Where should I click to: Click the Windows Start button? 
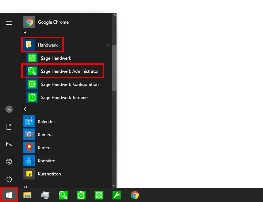click(x=9, y=195)
